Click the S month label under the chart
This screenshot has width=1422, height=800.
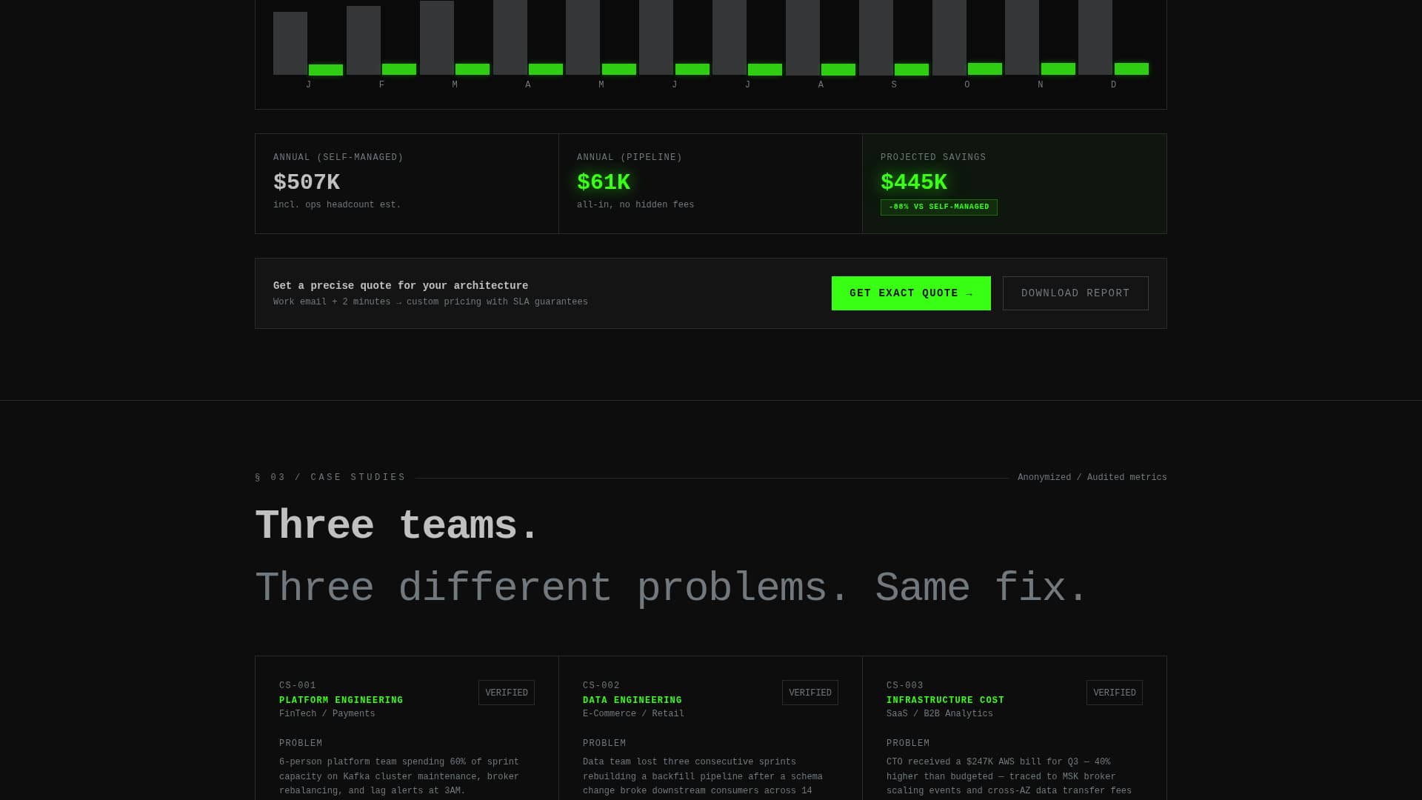pyautogui.click(x=894, y=85)
